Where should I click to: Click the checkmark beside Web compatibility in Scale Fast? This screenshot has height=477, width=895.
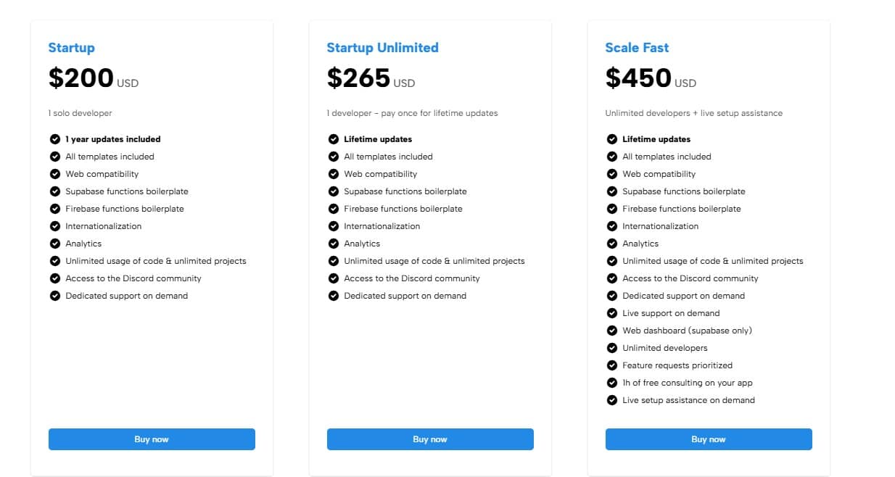click(612, 174)
